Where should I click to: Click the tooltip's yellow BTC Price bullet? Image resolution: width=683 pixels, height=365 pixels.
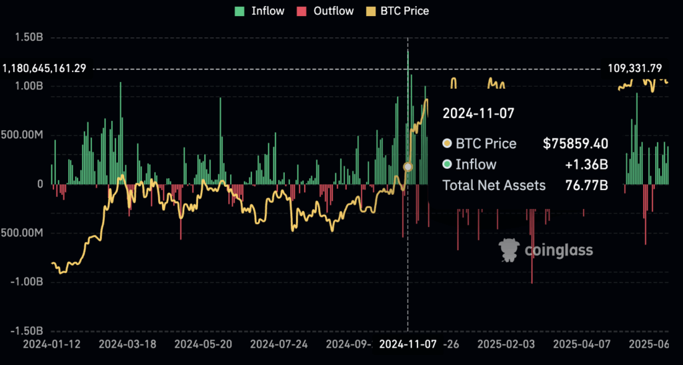447,143
